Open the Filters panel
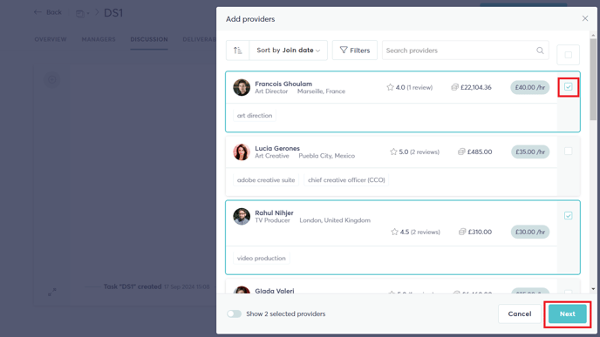Viewport: 600px width, 337px height. point(355,51)
